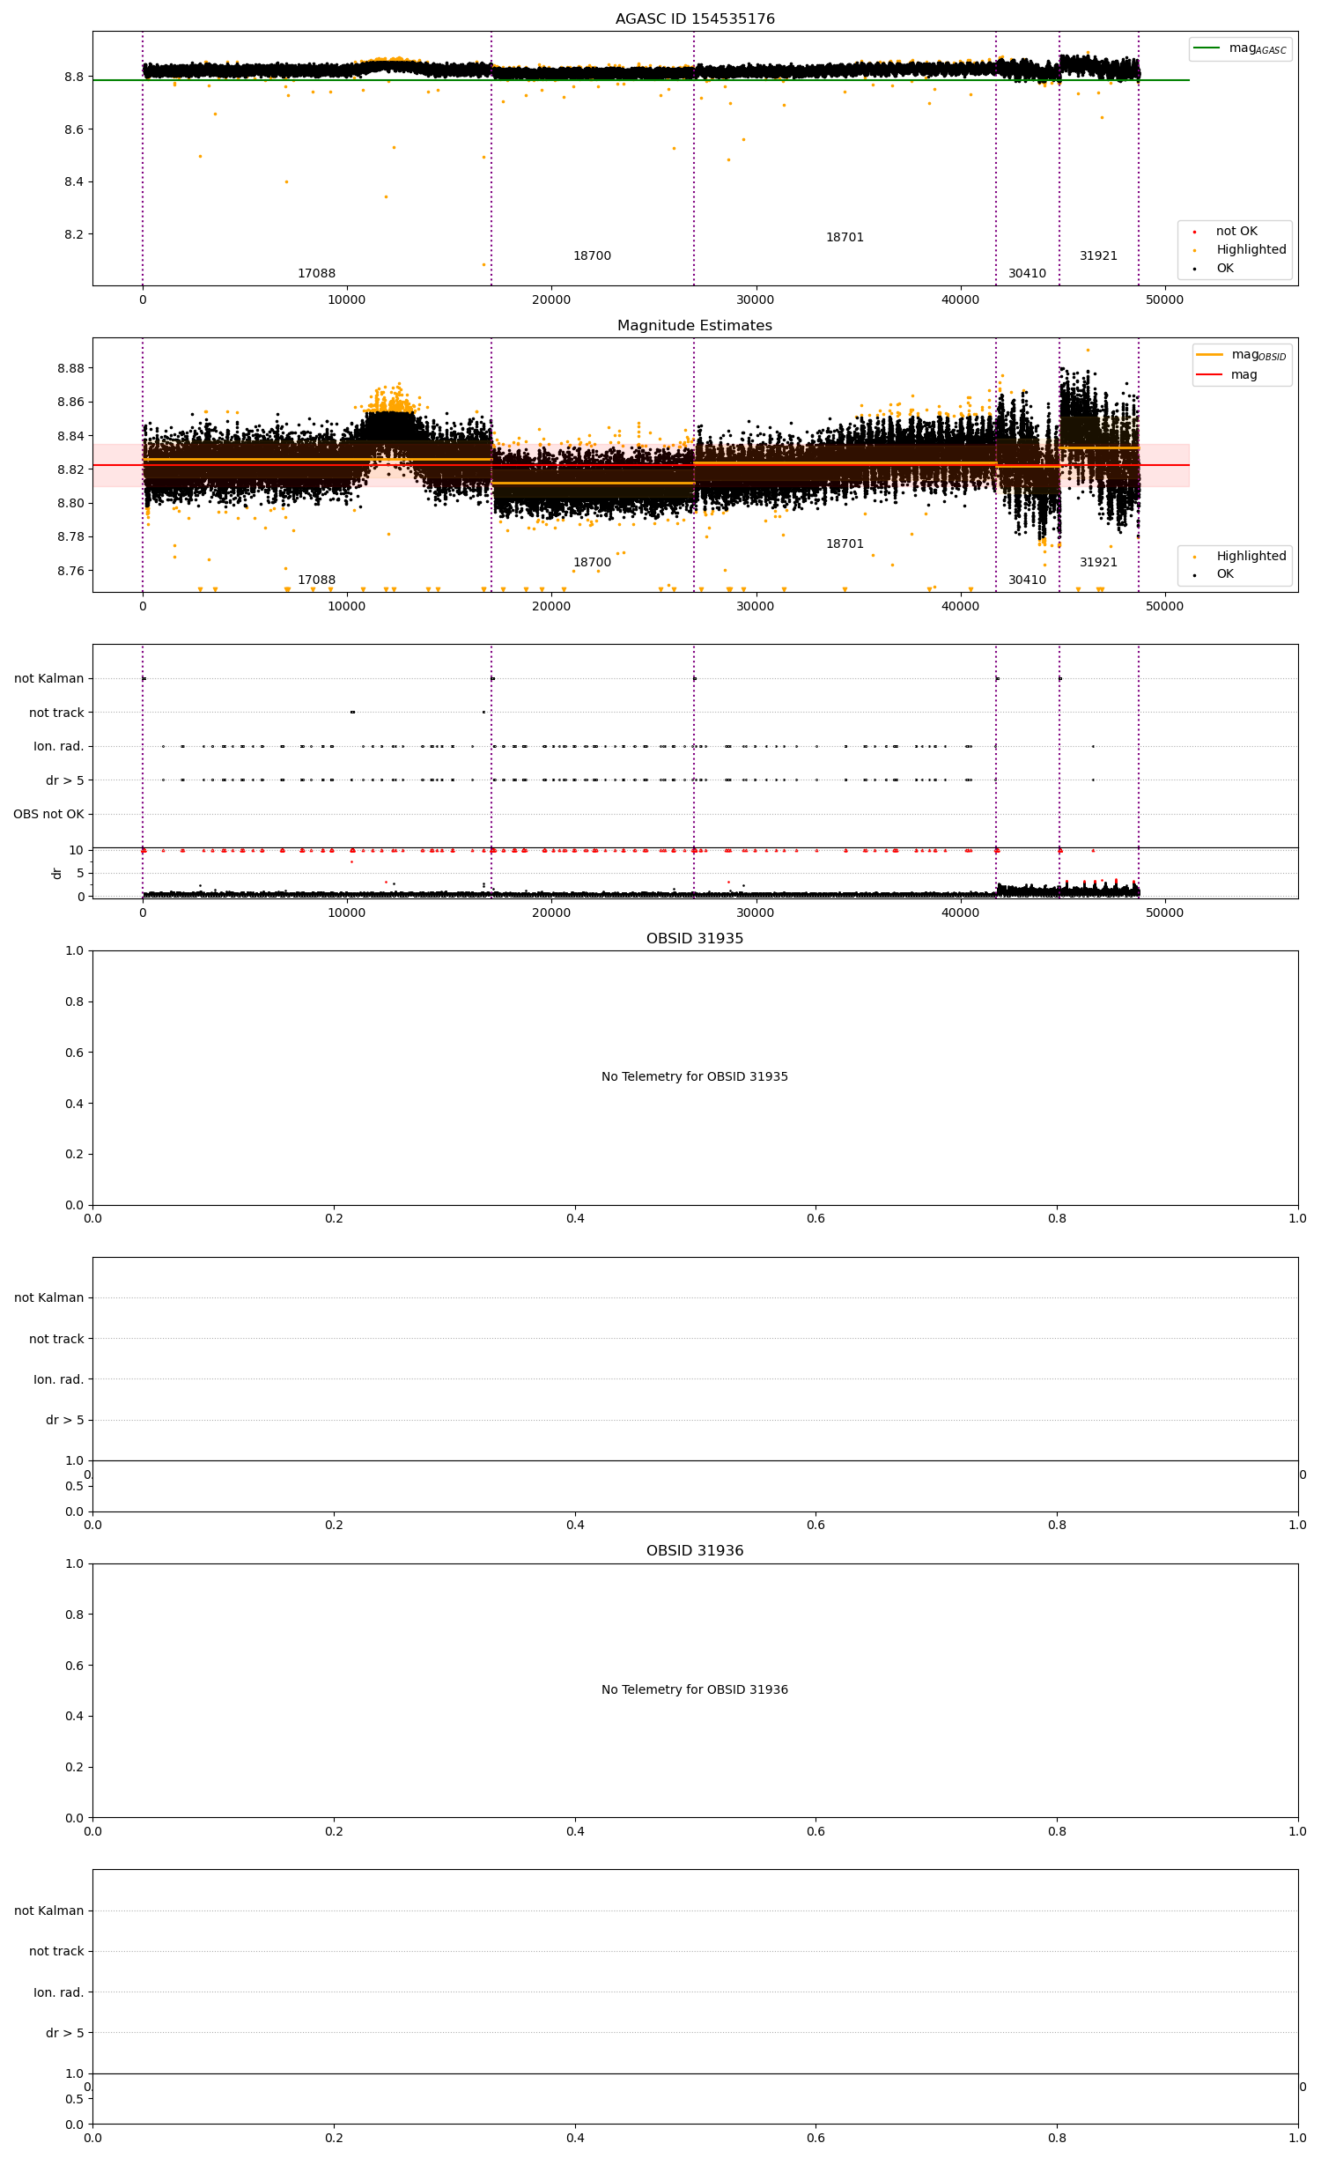1321x2158 pixels.
Task: Click the 8.78 y-axis tick label
Action: [x=70, y=537]
